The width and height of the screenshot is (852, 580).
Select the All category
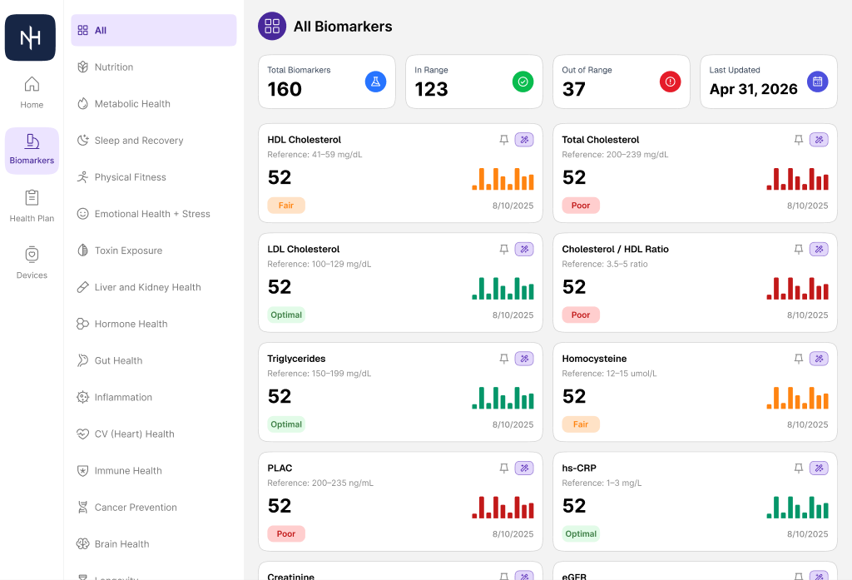tap(154, 31)
